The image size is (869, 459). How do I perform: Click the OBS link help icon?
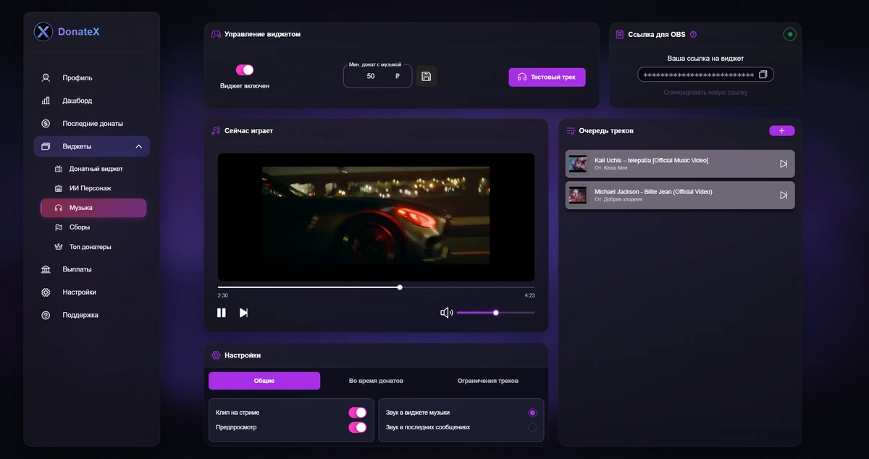(693, 34)
